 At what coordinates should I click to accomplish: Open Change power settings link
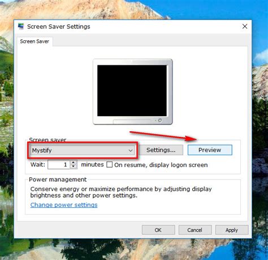click(x=64, y=205)
